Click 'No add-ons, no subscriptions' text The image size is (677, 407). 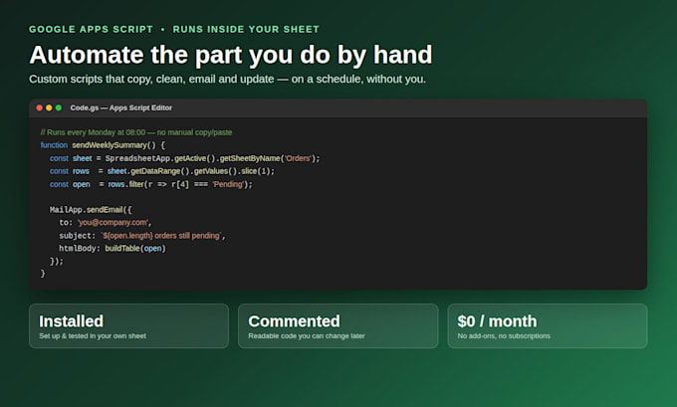coord(504,335)
